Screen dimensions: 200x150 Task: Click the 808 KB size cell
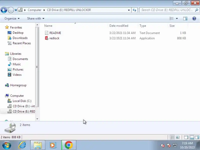[x=181, y=38]
